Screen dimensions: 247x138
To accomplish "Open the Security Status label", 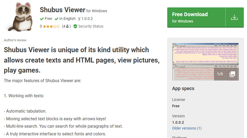I will pos(91,26).
